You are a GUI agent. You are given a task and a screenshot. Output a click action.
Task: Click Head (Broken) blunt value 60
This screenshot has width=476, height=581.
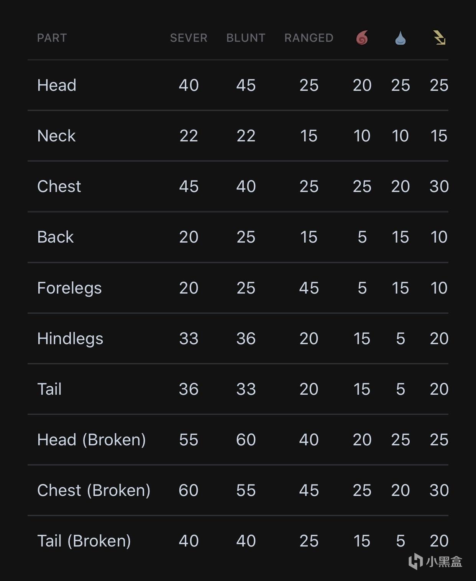(x=246, y=440)
